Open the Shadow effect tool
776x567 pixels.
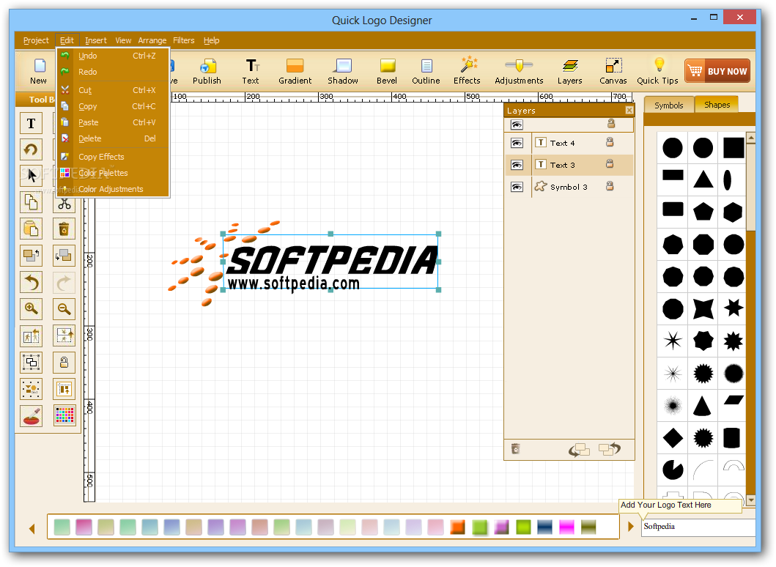point(343,71)
